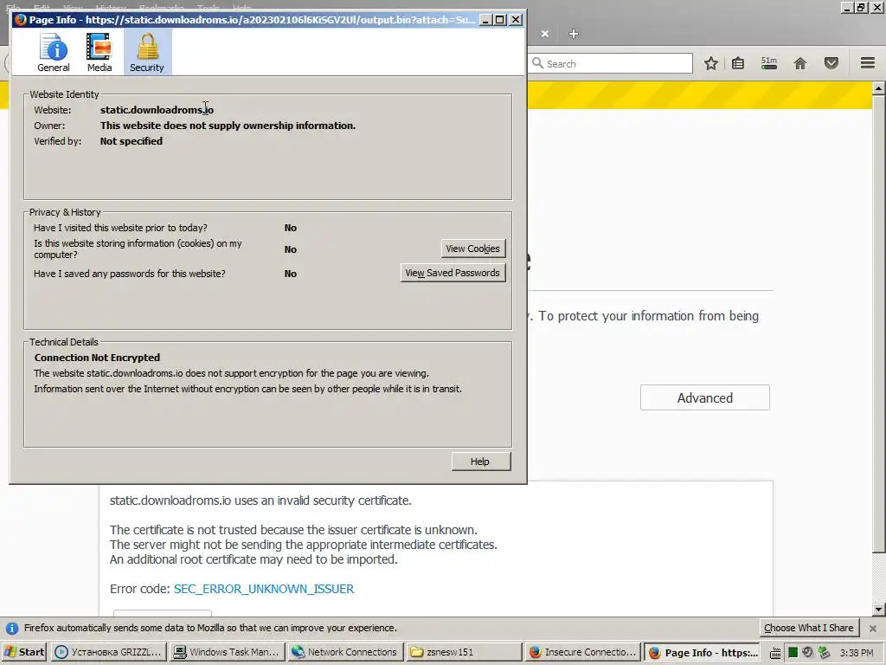Switch to Insecure Connection Firefox window
The width and height of the screenshot is (886, 665).
582,652
